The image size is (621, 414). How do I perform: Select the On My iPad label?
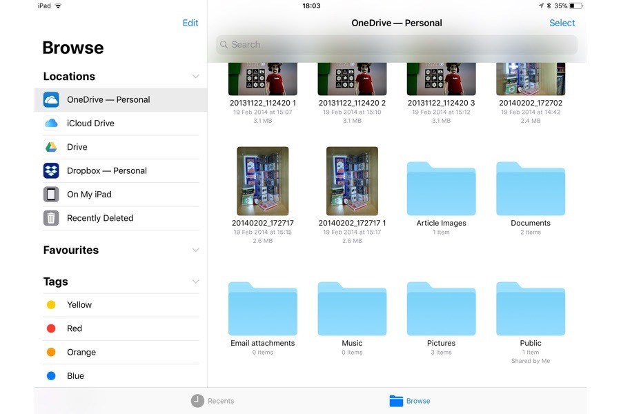click(89, 195)
